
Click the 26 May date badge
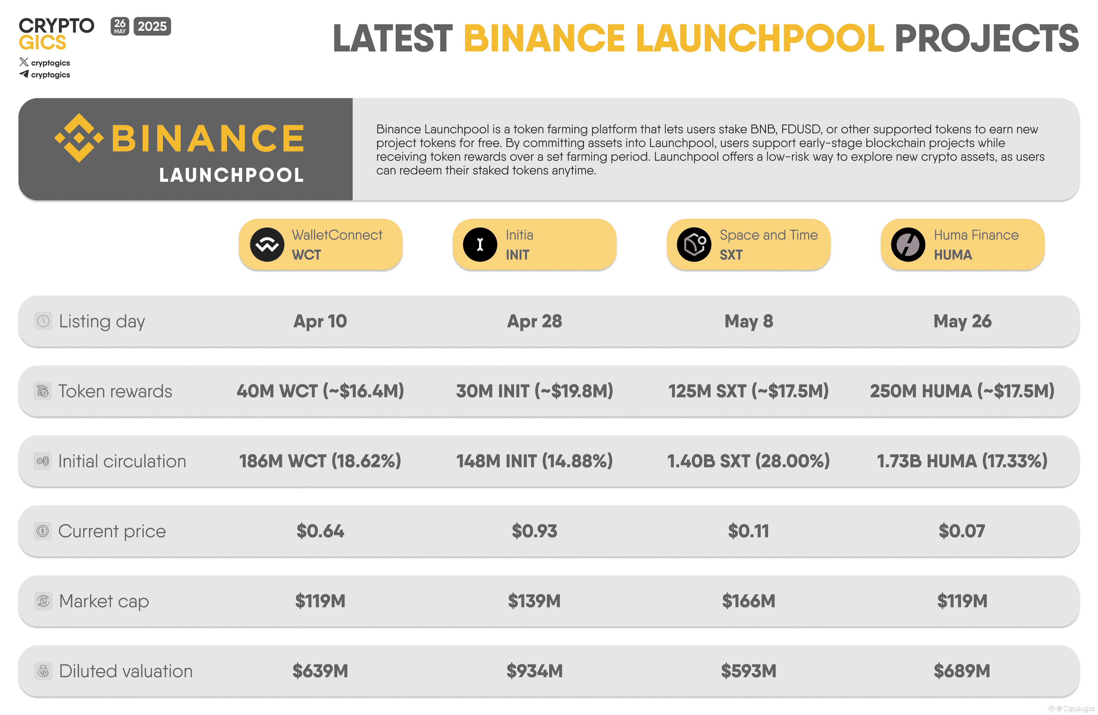click(x=120, y=26)
